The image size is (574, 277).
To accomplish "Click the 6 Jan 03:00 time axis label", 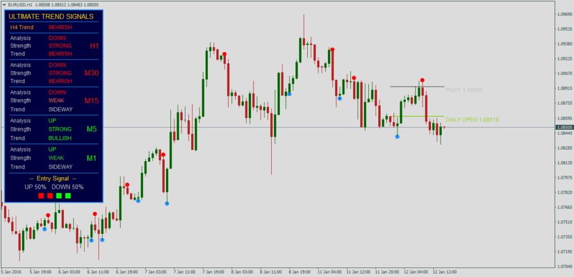I will point(70,272).
